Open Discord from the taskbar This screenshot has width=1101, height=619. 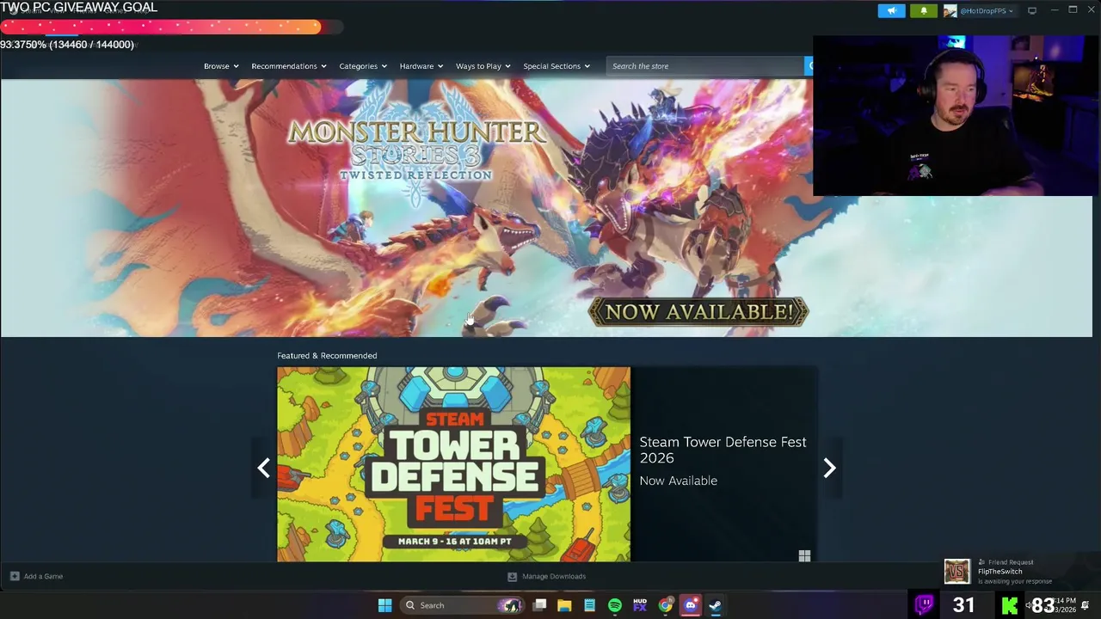(691, 605)
